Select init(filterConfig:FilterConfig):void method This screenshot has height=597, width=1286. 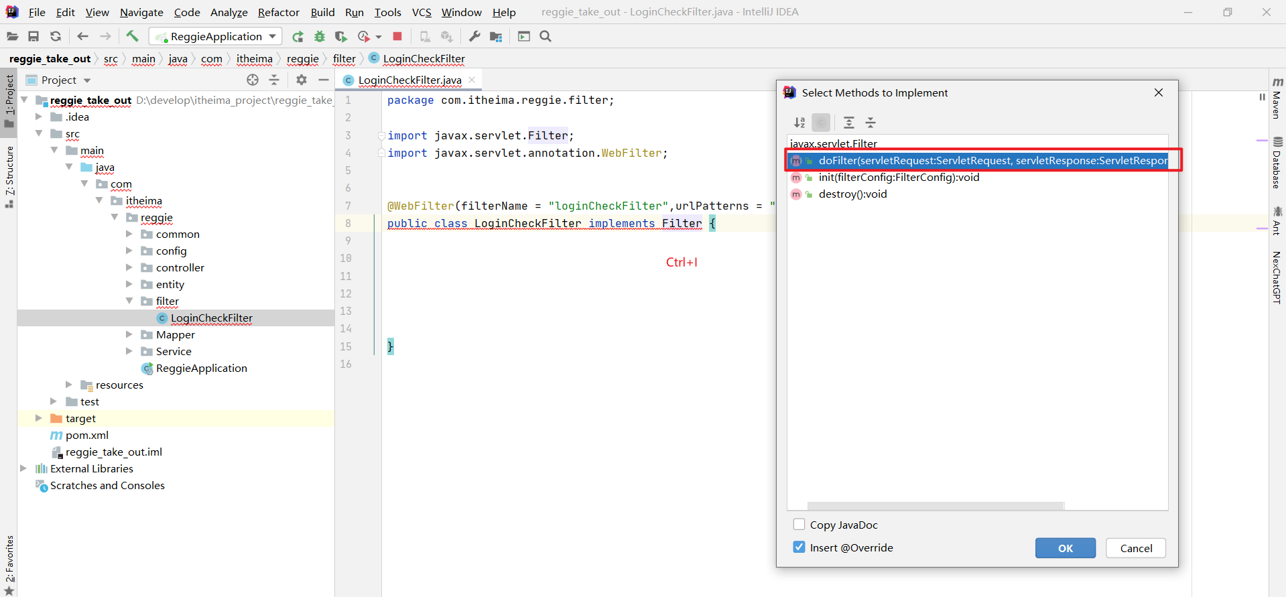coord(899,178)
